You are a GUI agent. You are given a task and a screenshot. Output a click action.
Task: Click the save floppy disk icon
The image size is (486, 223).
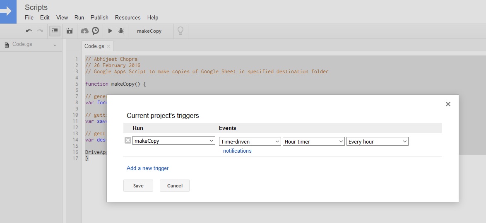click(x=70, y=31)
